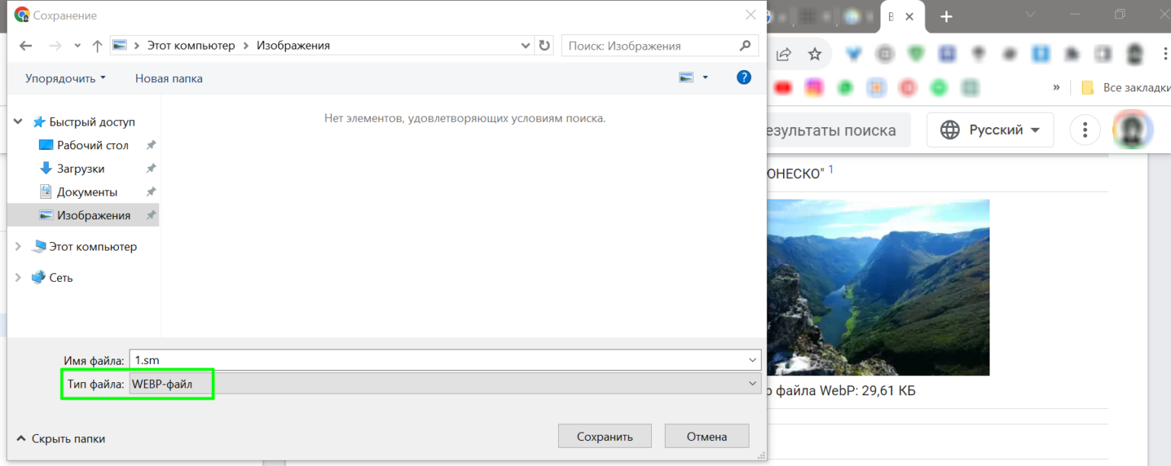Open new browser tab plus button
The width and height of the screenshot is (1171, 466).
tap(946, 16)
